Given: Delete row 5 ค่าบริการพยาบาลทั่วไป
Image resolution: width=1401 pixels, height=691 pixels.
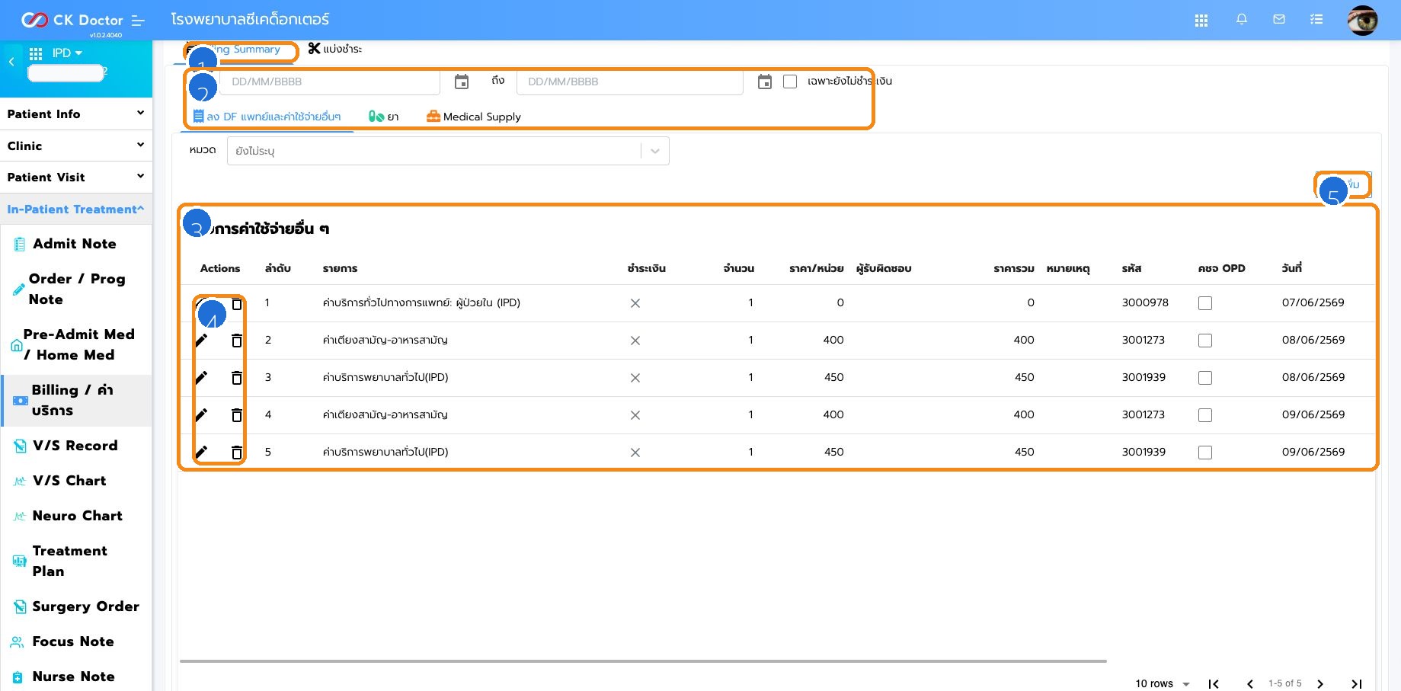Looking at the screenshot, I should pyautogui.click(x=237, y=453).
